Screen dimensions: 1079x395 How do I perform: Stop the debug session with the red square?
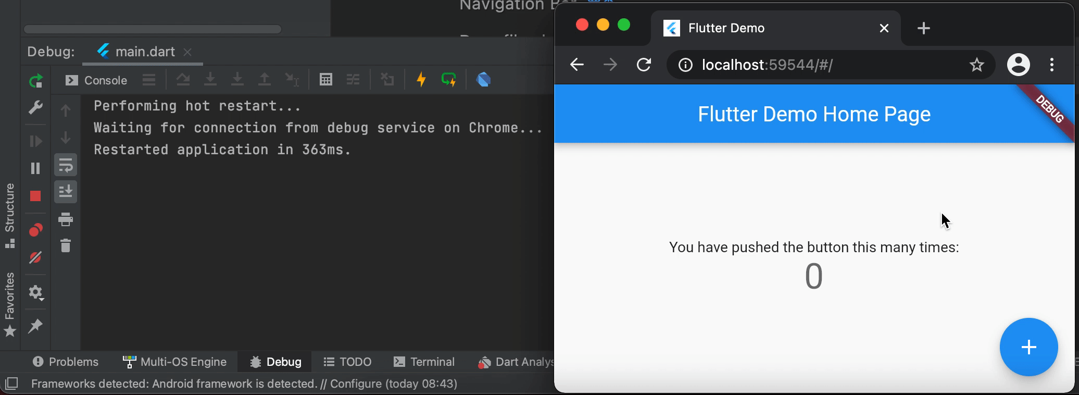(35, 196)
